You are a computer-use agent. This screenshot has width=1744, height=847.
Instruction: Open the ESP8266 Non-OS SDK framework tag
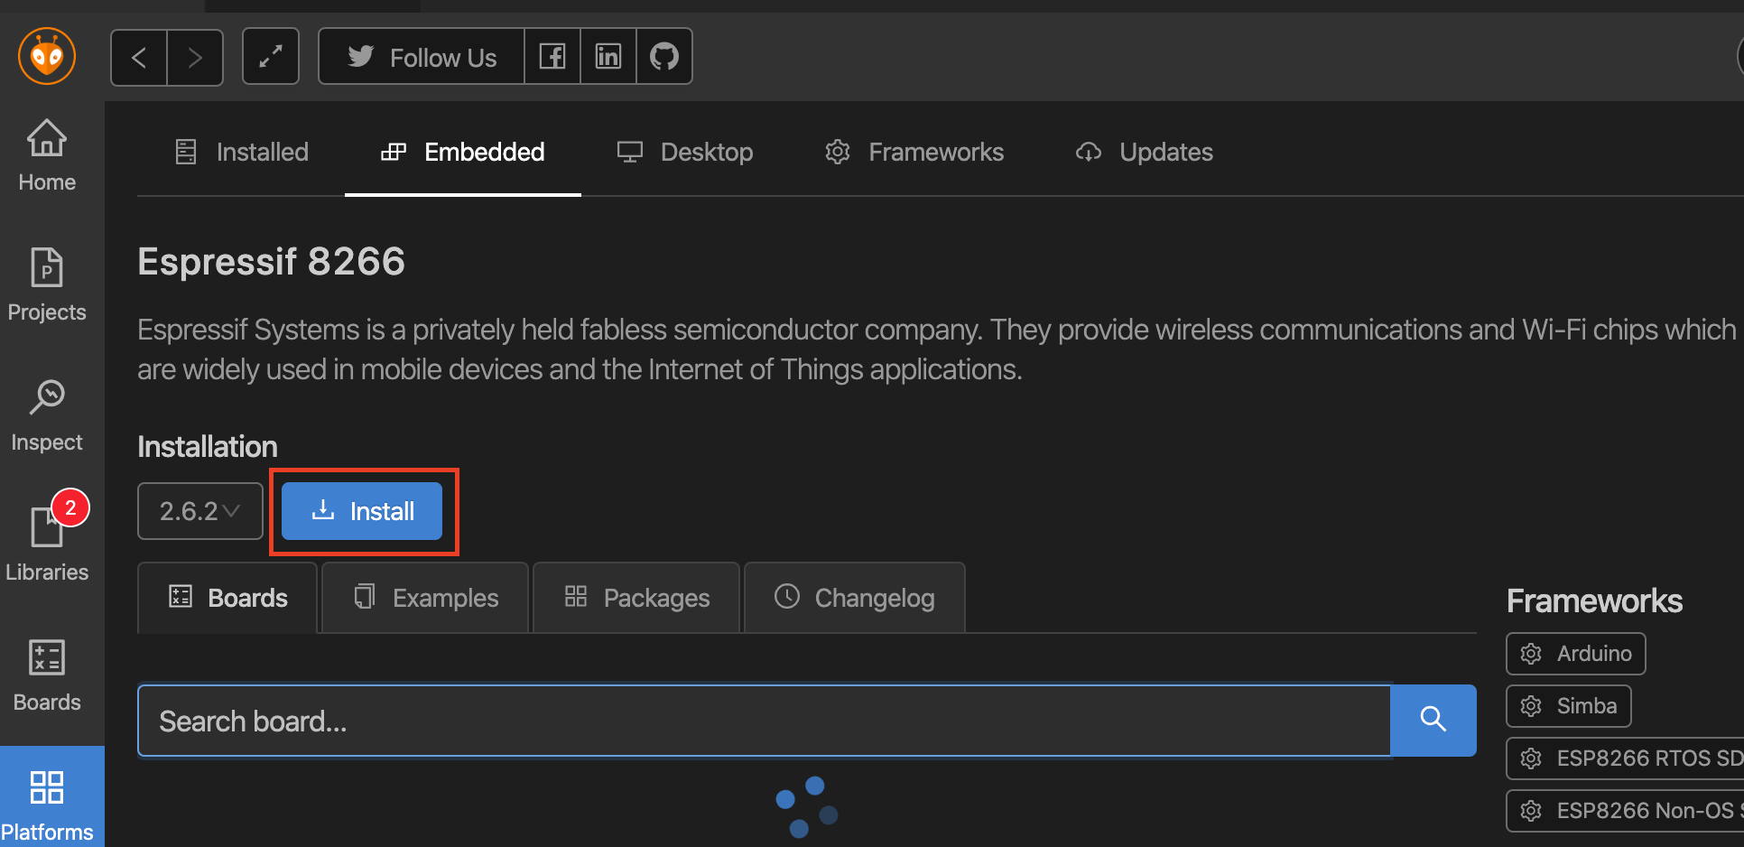(x=1626, y=811)
